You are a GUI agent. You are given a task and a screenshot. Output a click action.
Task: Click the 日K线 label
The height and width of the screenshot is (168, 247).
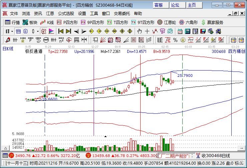[8, 49]
